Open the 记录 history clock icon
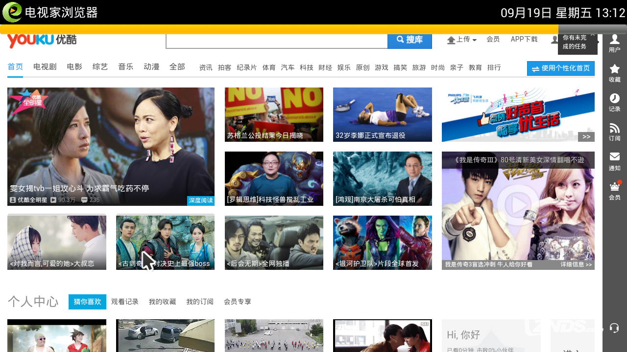This screenshot has height=352, width=627. point(614,102)
